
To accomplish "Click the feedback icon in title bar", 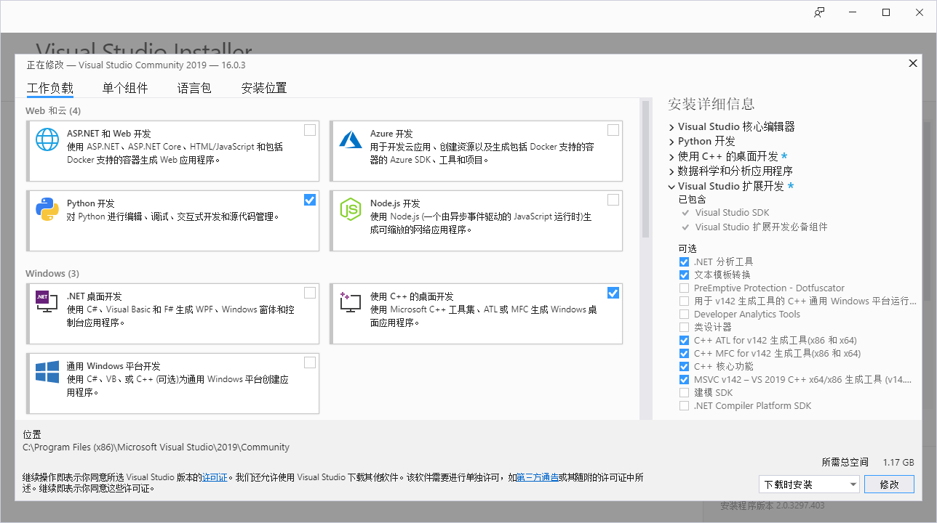I will point(820,12).
